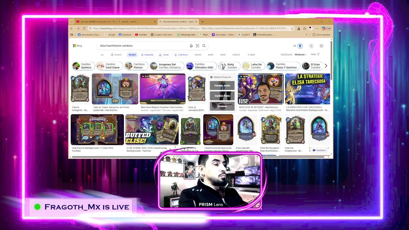Open the Eyewear related product

coord(222,106)
